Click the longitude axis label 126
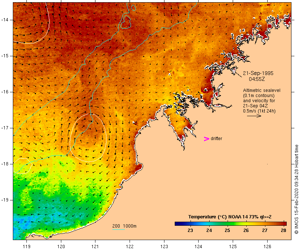Screen dimensions: 301x250 click(x=267, y=246)
